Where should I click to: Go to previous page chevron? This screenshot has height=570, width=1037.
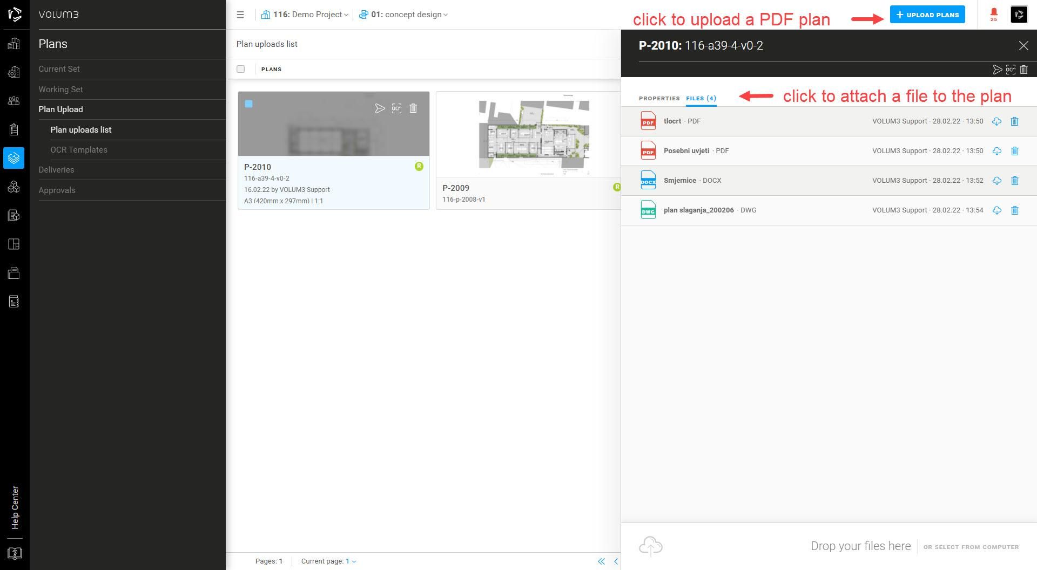[x=616, y=561]
